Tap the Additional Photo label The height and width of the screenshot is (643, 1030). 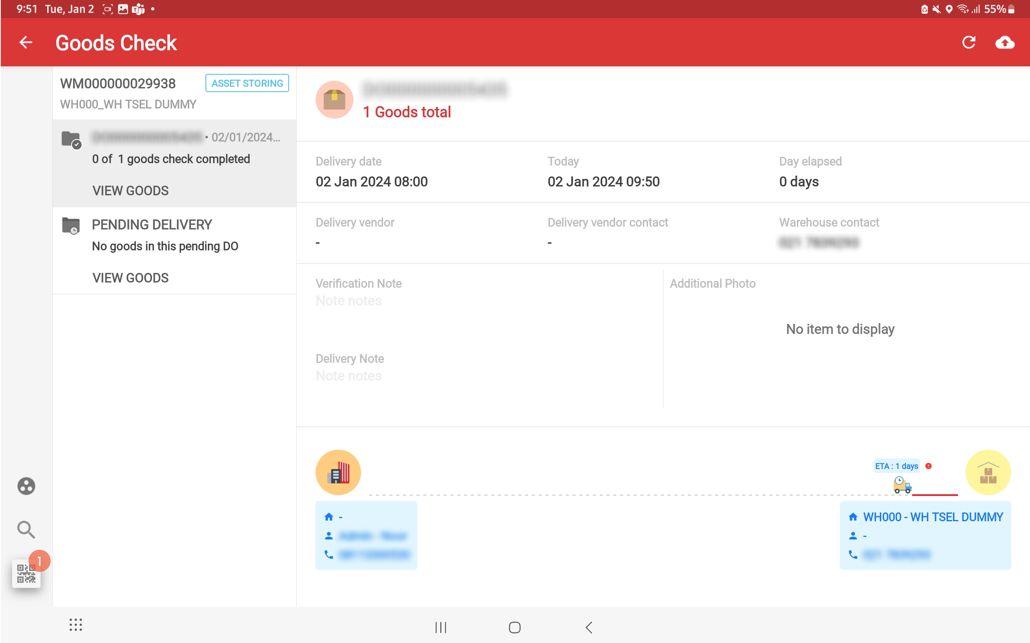[712, 284]
